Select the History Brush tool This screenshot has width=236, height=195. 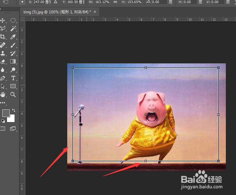[x=13, y=53]
